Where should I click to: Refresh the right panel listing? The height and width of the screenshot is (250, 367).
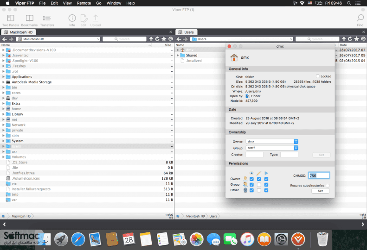pos(350,39)
